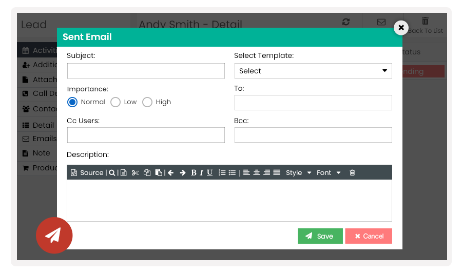Viewport: 462px width, 274px height.
Task: Open Call Details tab in the sidebar
Action: click(x=37, y=93)
